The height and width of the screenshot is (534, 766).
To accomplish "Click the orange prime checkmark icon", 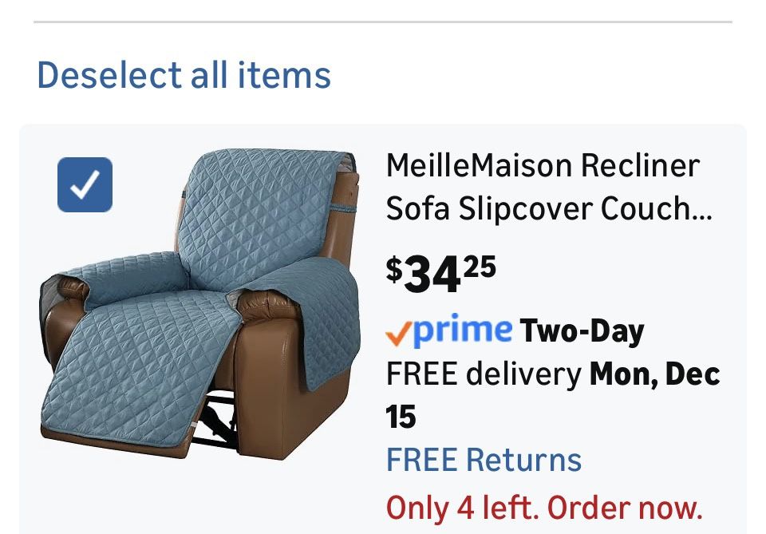I will pos(398,332).
